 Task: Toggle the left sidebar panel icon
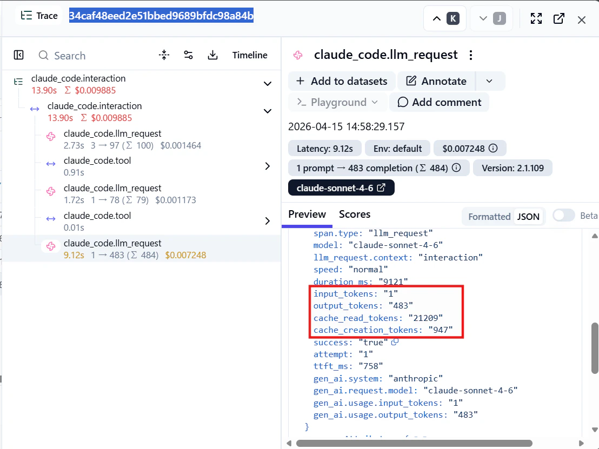coord(19,55)
